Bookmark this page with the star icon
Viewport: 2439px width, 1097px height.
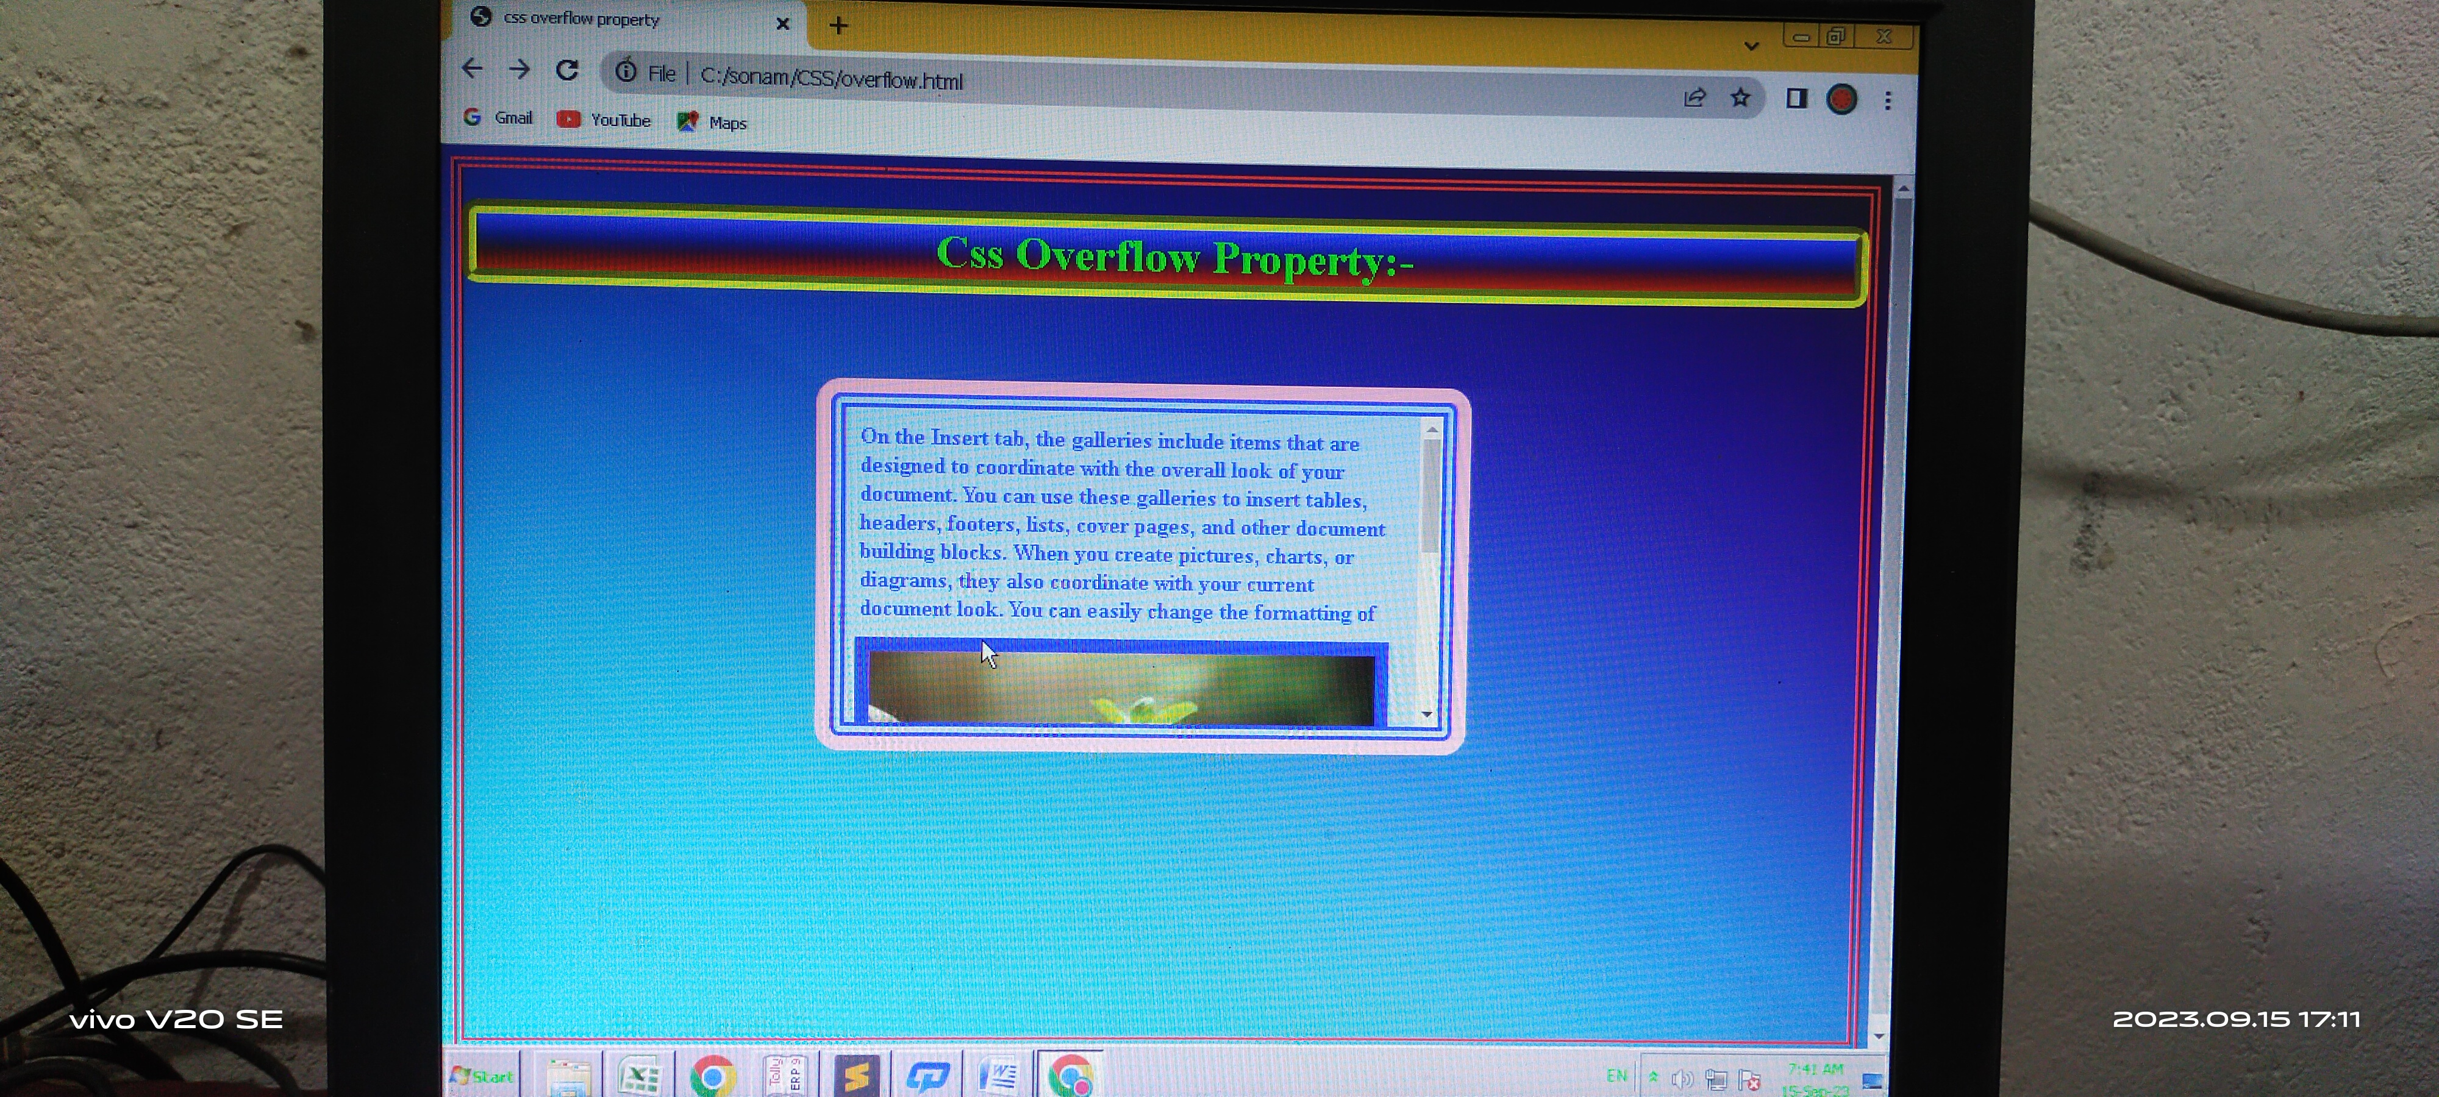tap(1740, 98)
